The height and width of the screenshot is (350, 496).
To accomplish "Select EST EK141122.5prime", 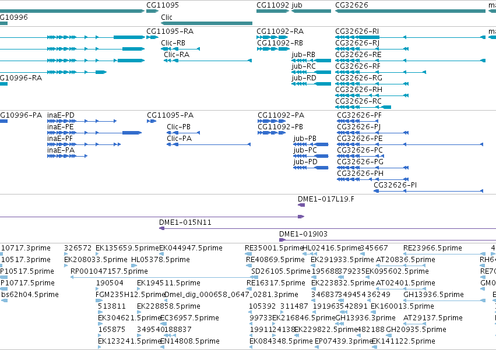I will pos(403,341).
